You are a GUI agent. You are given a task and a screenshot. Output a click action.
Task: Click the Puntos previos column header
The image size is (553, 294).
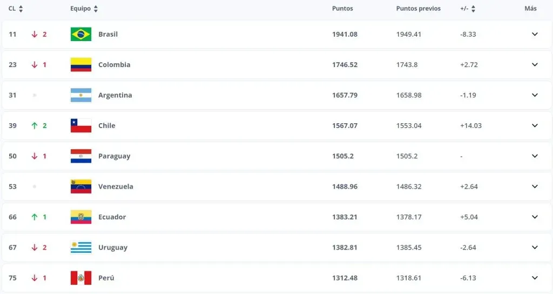tap(418, 9)
